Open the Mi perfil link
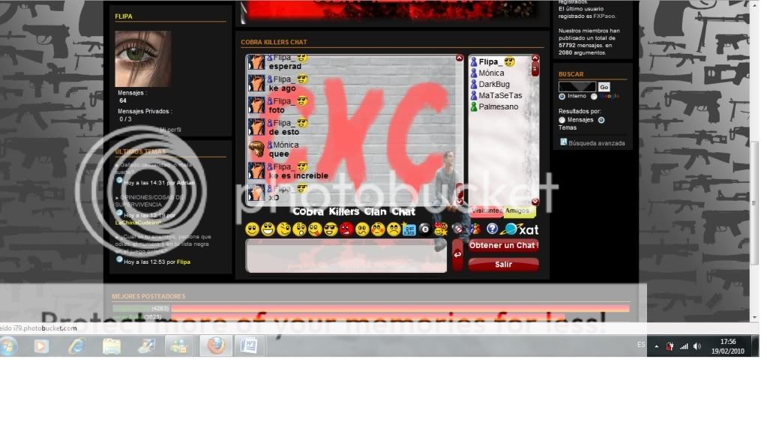 [x=170, y=130]
